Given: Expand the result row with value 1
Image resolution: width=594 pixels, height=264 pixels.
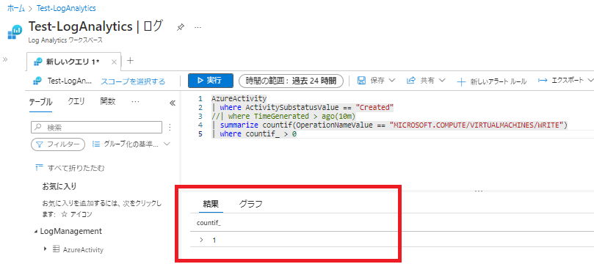Looking at the screenshot, I should [x=201, y=240].
